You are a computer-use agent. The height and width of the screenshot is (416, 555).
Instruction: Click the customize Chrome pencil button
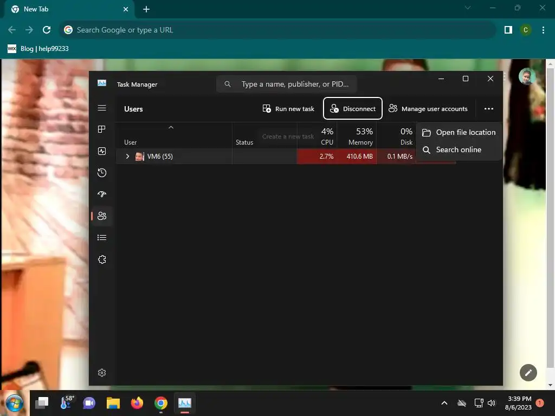point(528,373)
